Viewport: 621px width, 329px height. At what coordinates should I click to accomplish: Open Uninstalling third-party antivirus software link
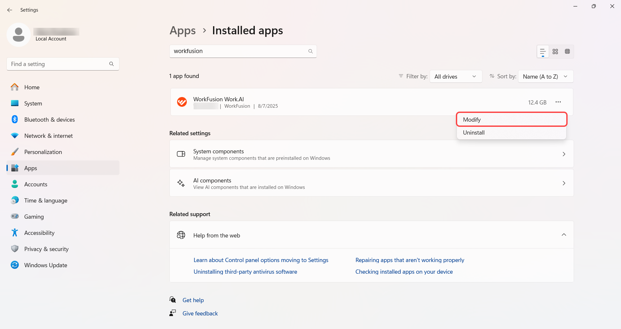(245, 272)
